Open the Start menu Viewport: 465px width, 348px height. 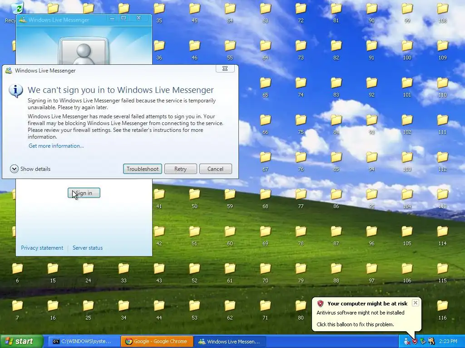coord(22,341)
